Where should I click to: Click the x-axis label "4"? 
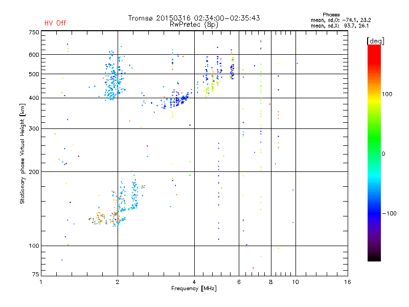pyautogui.click(x=194, y=282)
